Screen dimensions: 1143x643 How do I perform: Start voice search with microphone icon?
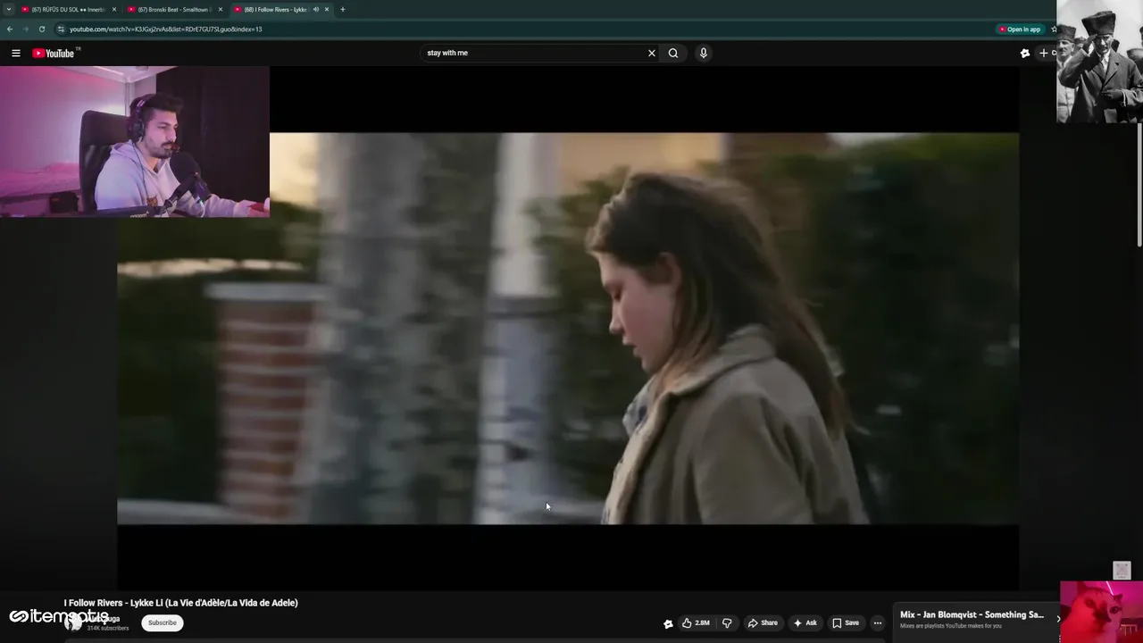704,53
